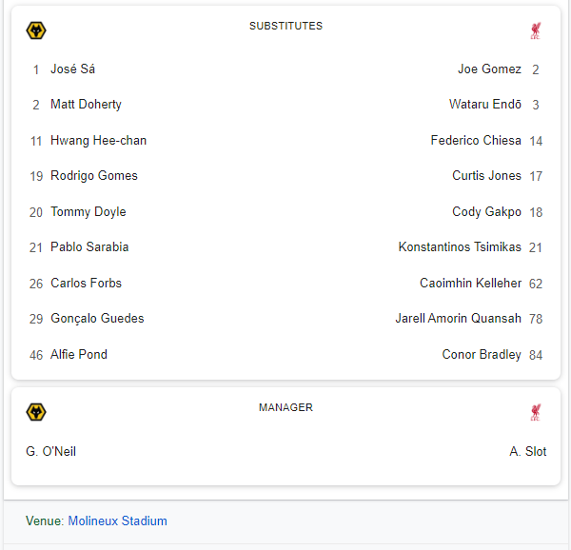Click the Wolves crest in Substitutes header
The width and height of the screenshot is (571, 550).
36,30
